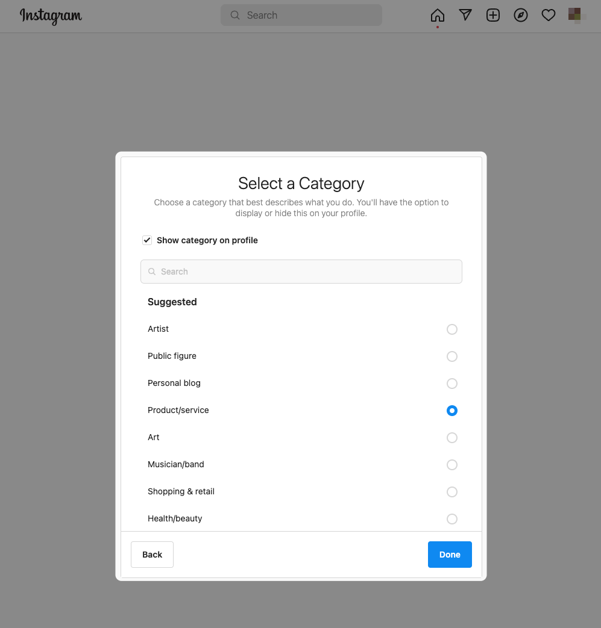Open the Explore compass icon
Viewport: 601px width, 628px height.
pyautogui.click(x=521, y=16)
